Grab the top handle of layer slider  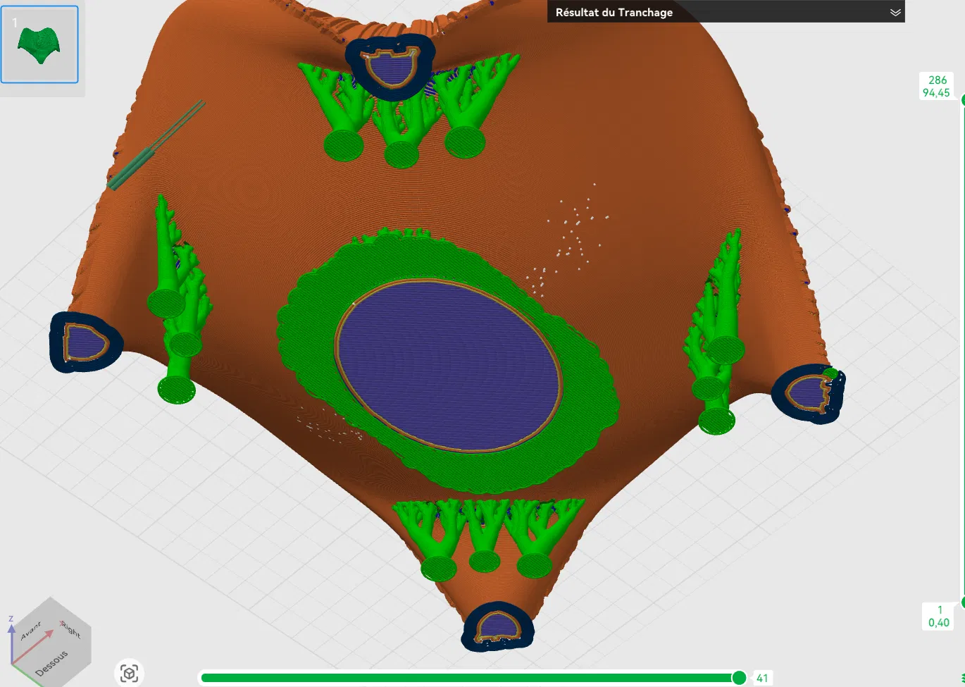pos(962,100)
